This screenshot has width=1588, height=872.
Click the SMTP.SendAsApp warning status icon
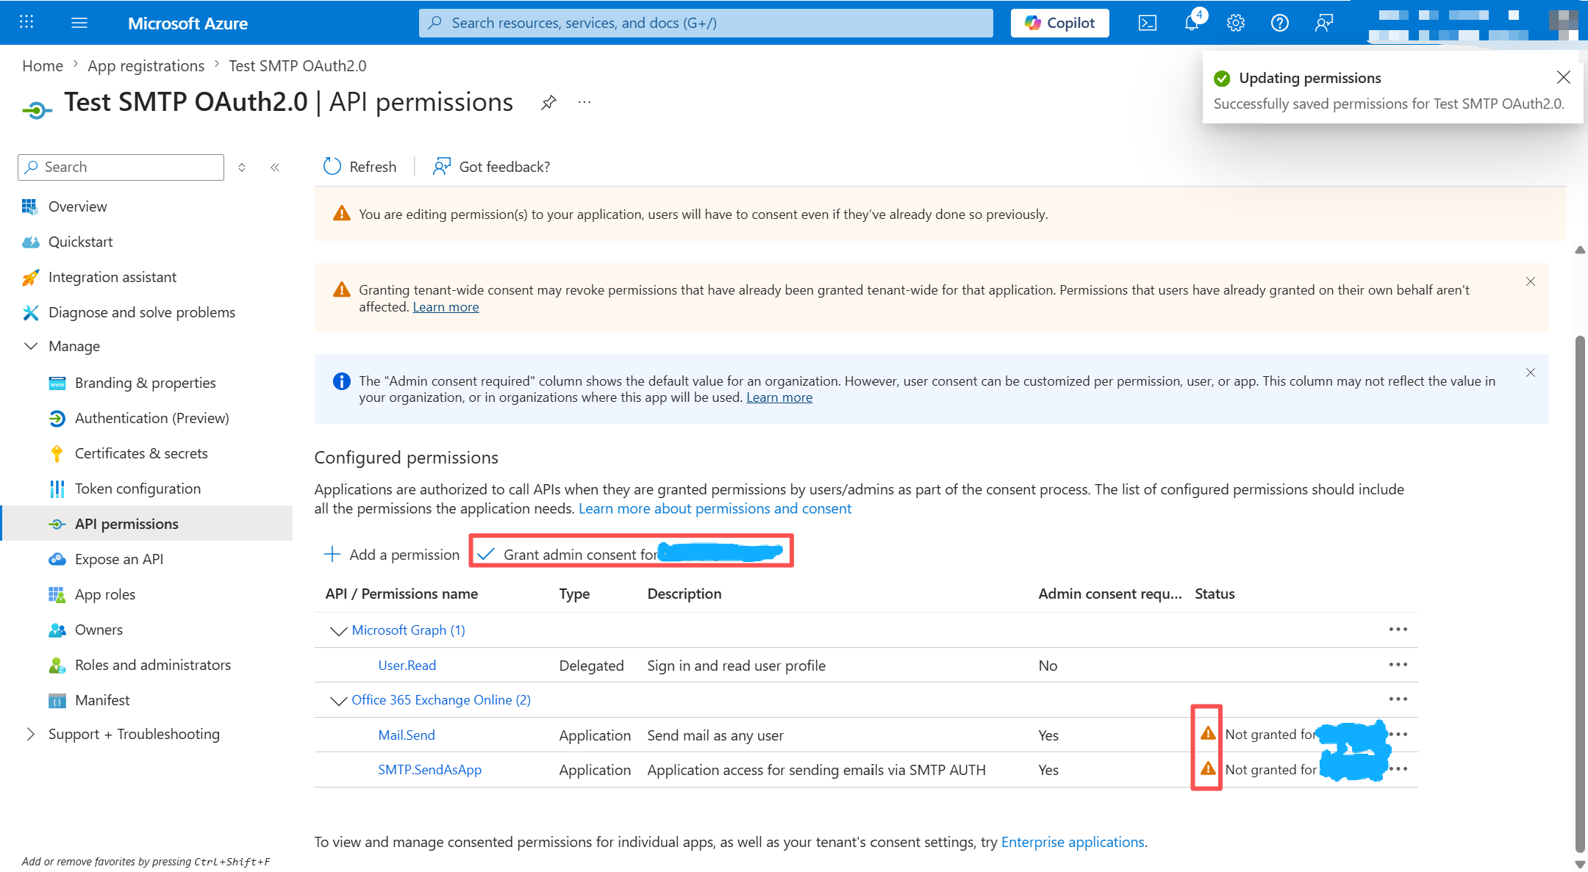1207,768
